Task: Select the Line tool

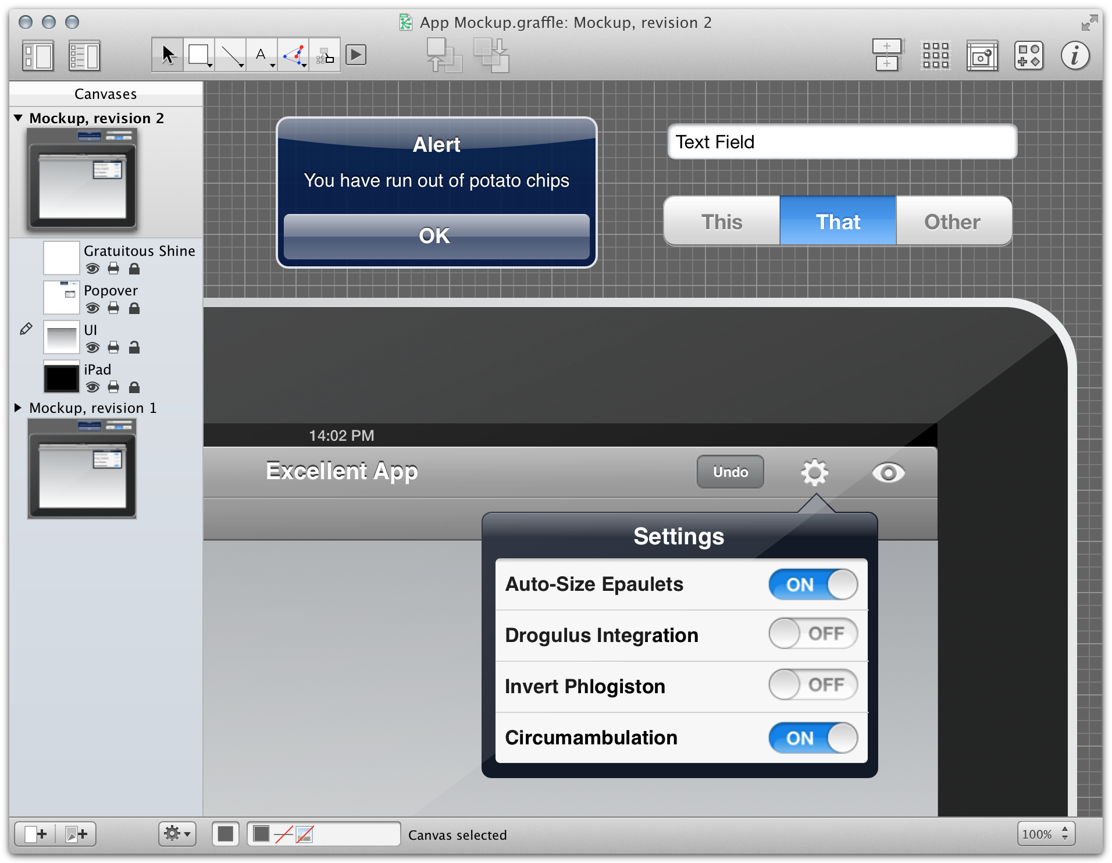Action: coord(231,55)
